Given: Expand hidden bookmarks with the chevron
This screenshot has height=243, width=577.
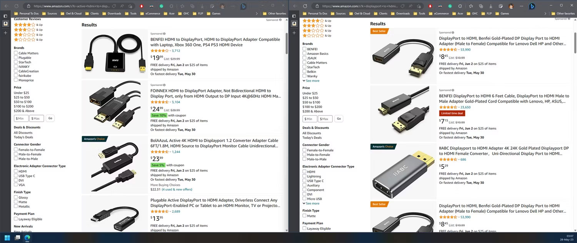Looking at the screenshot, I should point(545,13).
